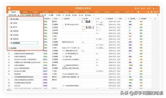Viewport: 166px width, 98px height.
Task: Add a new table with the plus-square icon
Action: pos(138,12)
